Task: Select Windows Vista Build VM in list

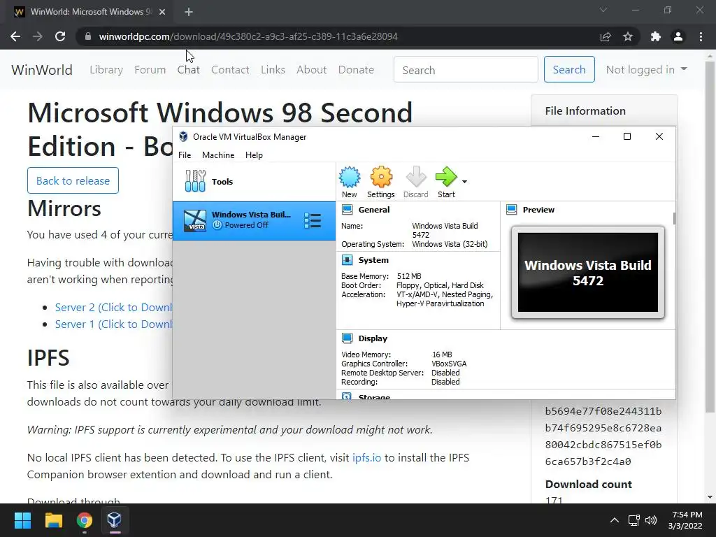Action: (254, 220)
